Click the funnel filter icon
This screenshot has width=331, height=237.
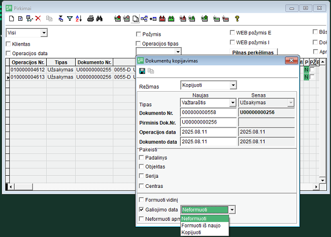[70, 19]
